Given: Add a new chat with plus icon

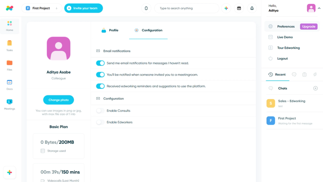Looking at the screenshot, I should coord(315,88).
